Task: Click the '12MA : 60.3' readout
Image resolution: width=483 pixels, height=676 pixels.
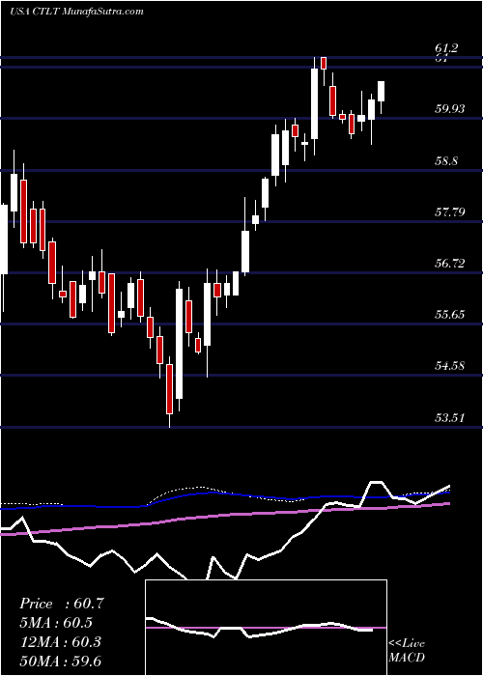Action: click(60, 642)
